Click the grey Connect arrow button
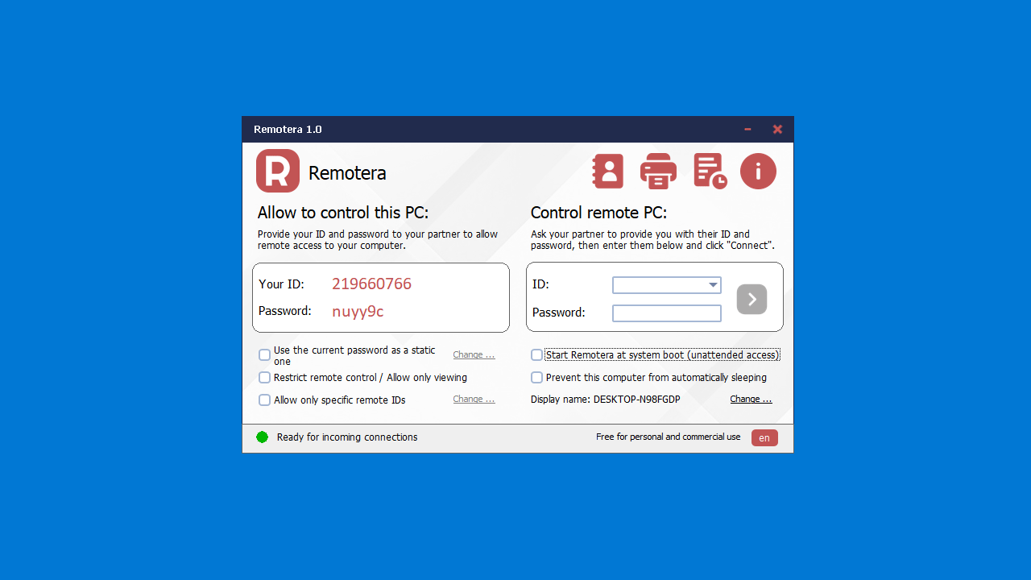 tap(752, 299)
